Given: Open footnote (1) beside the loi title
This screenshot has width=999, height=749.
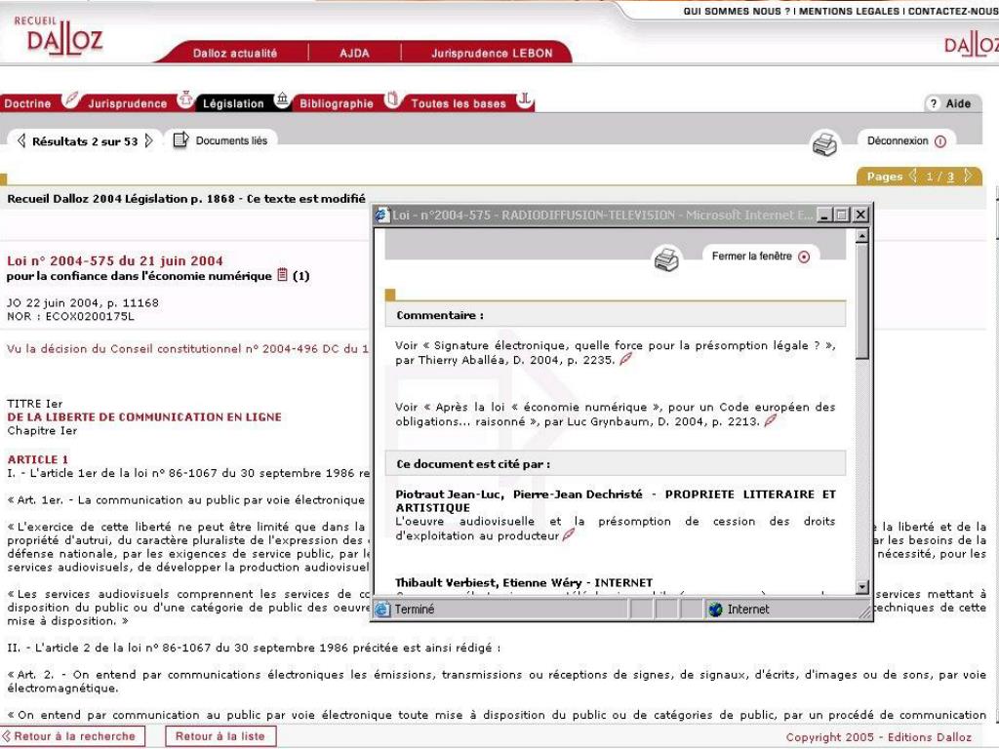Looking at the screenshot, I should pyautogui.click(x=300, y=276).
